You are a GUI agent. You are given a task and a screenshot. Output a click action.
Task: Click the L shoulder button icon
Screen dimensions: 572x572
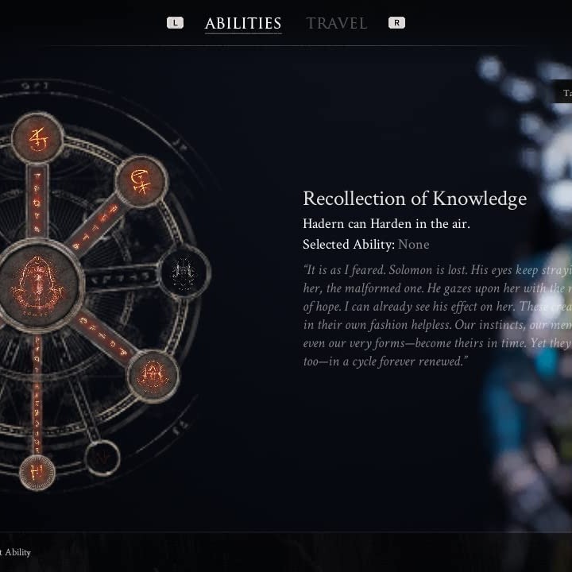[175, 22]
